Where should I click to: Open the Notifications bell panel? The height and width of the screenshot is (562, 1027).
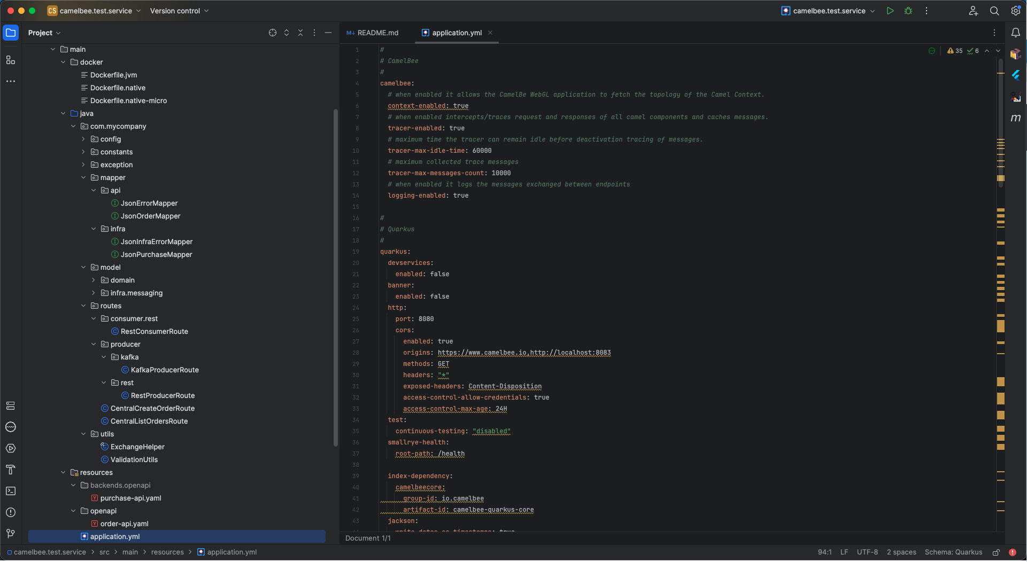[1016, 33]
